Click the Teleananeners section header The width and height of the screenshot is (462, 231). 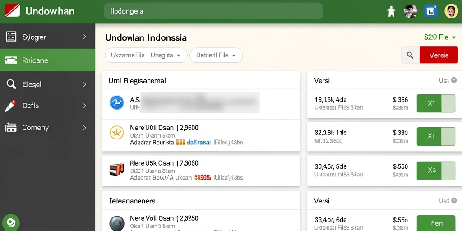tap(132, 201)
